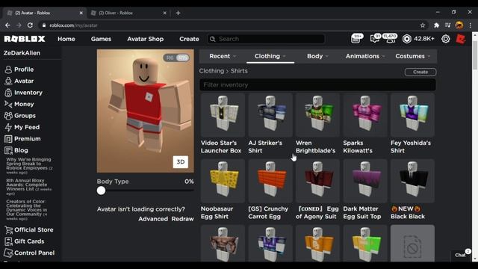The height and width of the screenshot is (269, 478).
Task: Go back with the browser back arrow
Action: pos(7,25)
